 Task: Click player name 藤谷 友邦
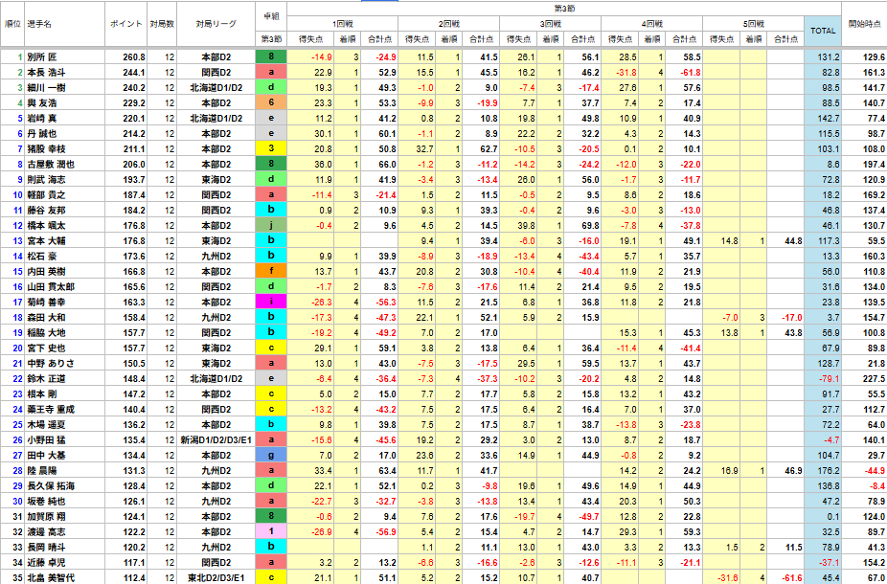point(46,211)
